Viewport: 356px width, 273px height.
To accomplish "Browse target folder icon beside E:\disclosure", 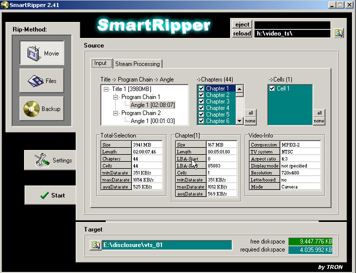I will click(96, 245).
